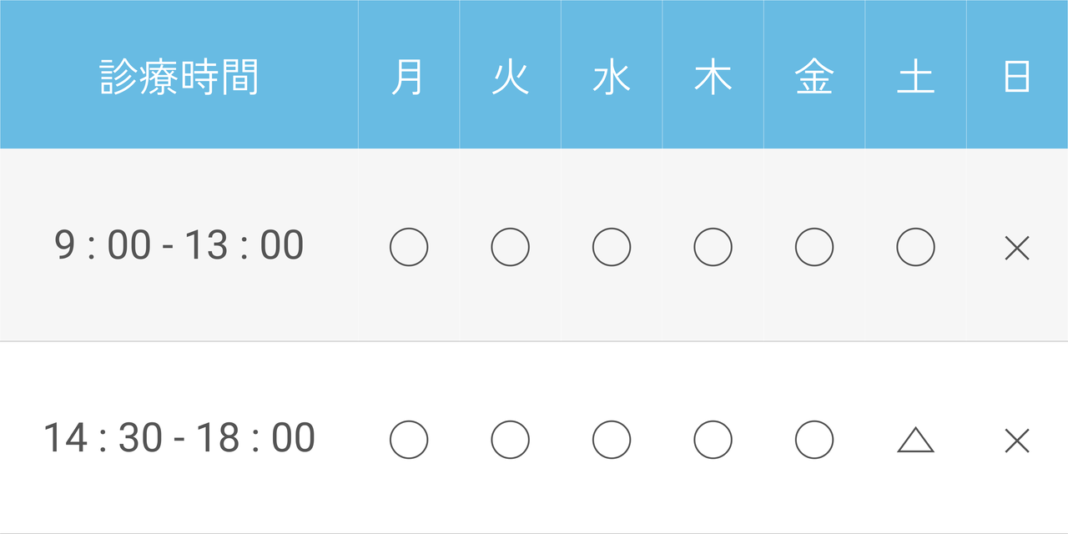Select the 火 column header
The image size is (1068, 534).
point(510,77)
